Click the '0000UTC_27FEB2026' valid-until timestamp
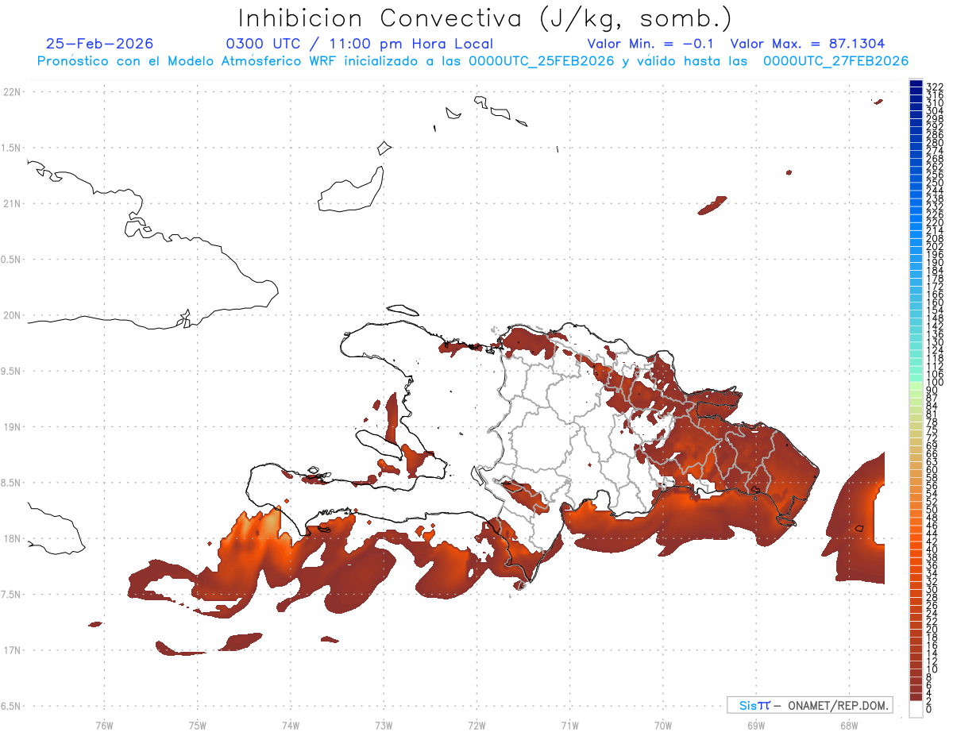Image resolution: width=953 pixels, height=736 pixels. point(835,61)
